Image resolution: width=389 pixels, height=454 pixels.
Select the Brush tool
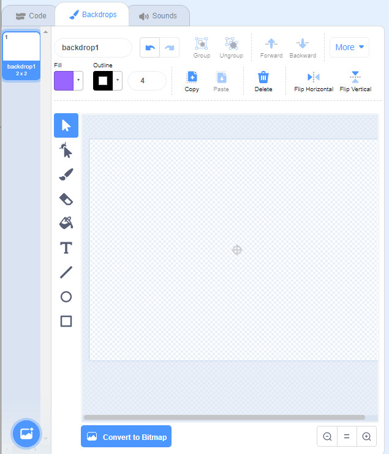(x=66, y=174)
